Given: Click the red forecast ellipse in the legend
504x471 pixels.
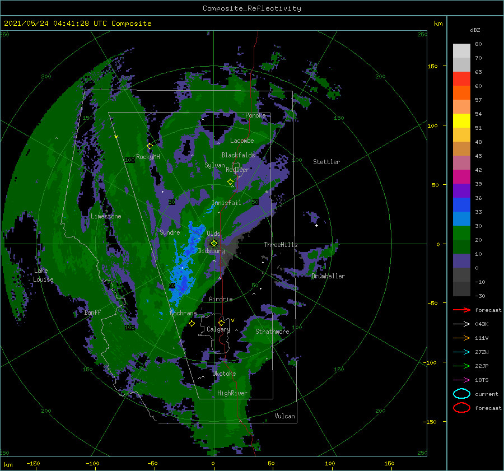Looking at the screenshot, I should (462, 408).
